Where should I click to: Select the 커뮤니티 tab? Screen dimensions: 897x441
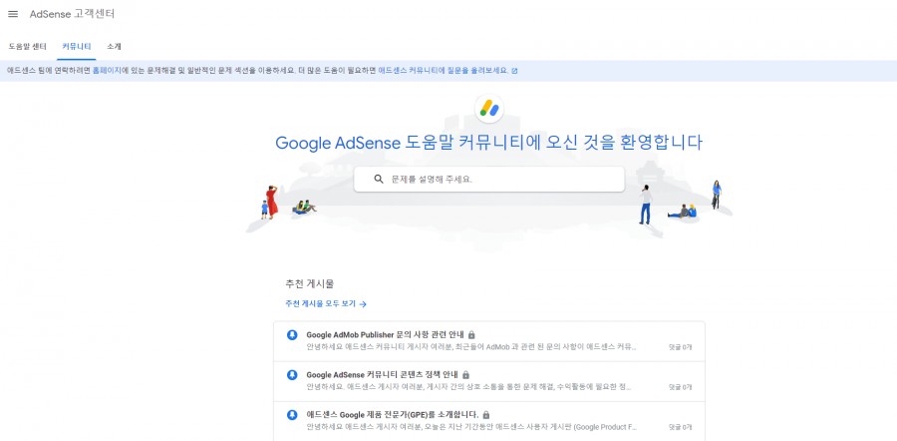(x=77, y=47)
